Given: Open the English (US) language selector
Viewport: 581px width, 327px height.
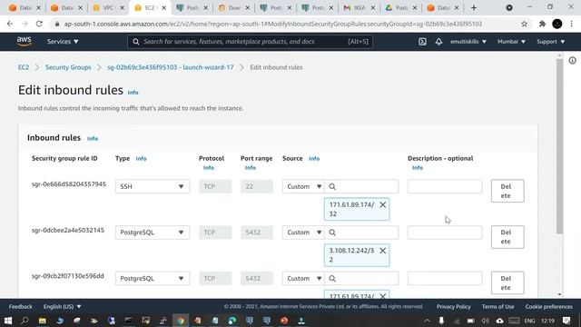Looking at the screenshot, I should (63, 307).
